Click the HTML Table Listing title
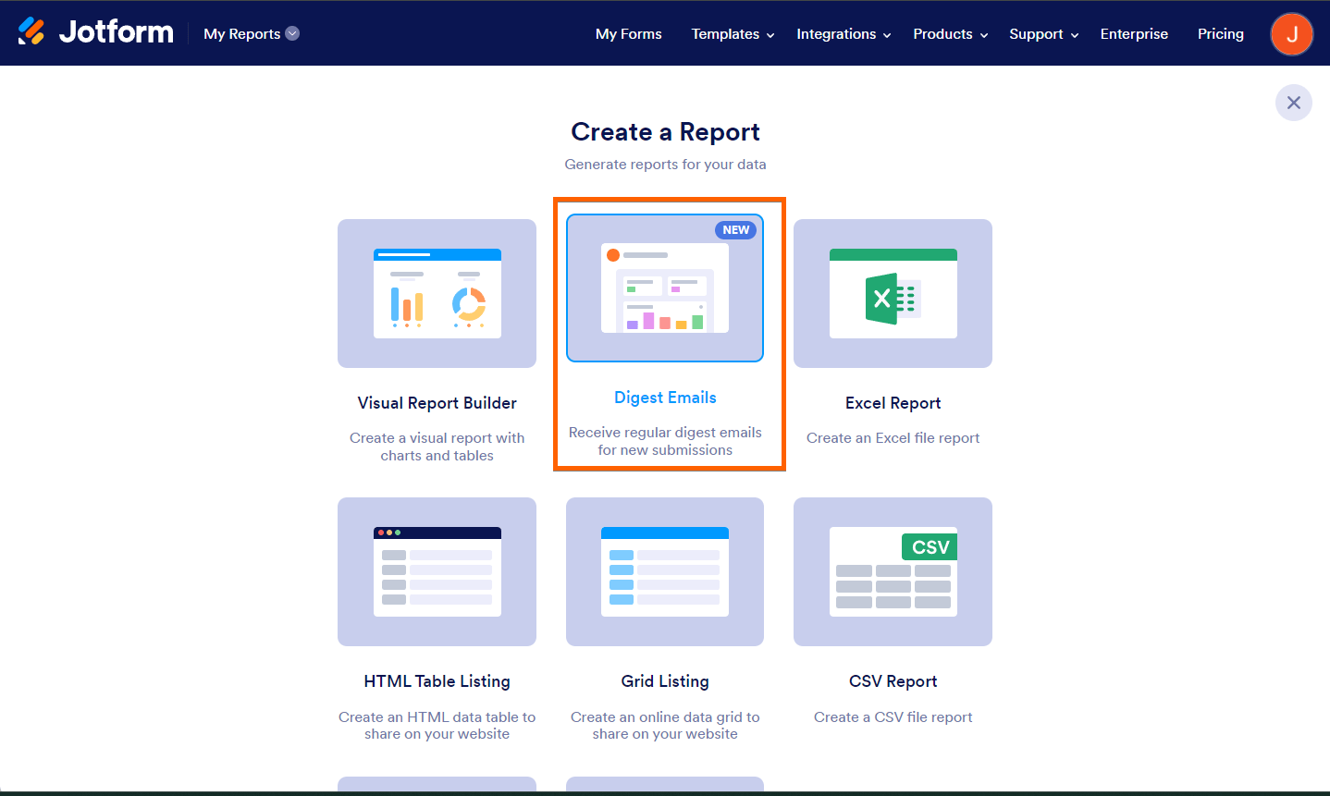Viewport: 1330px width, 796px height. point(437,681)
